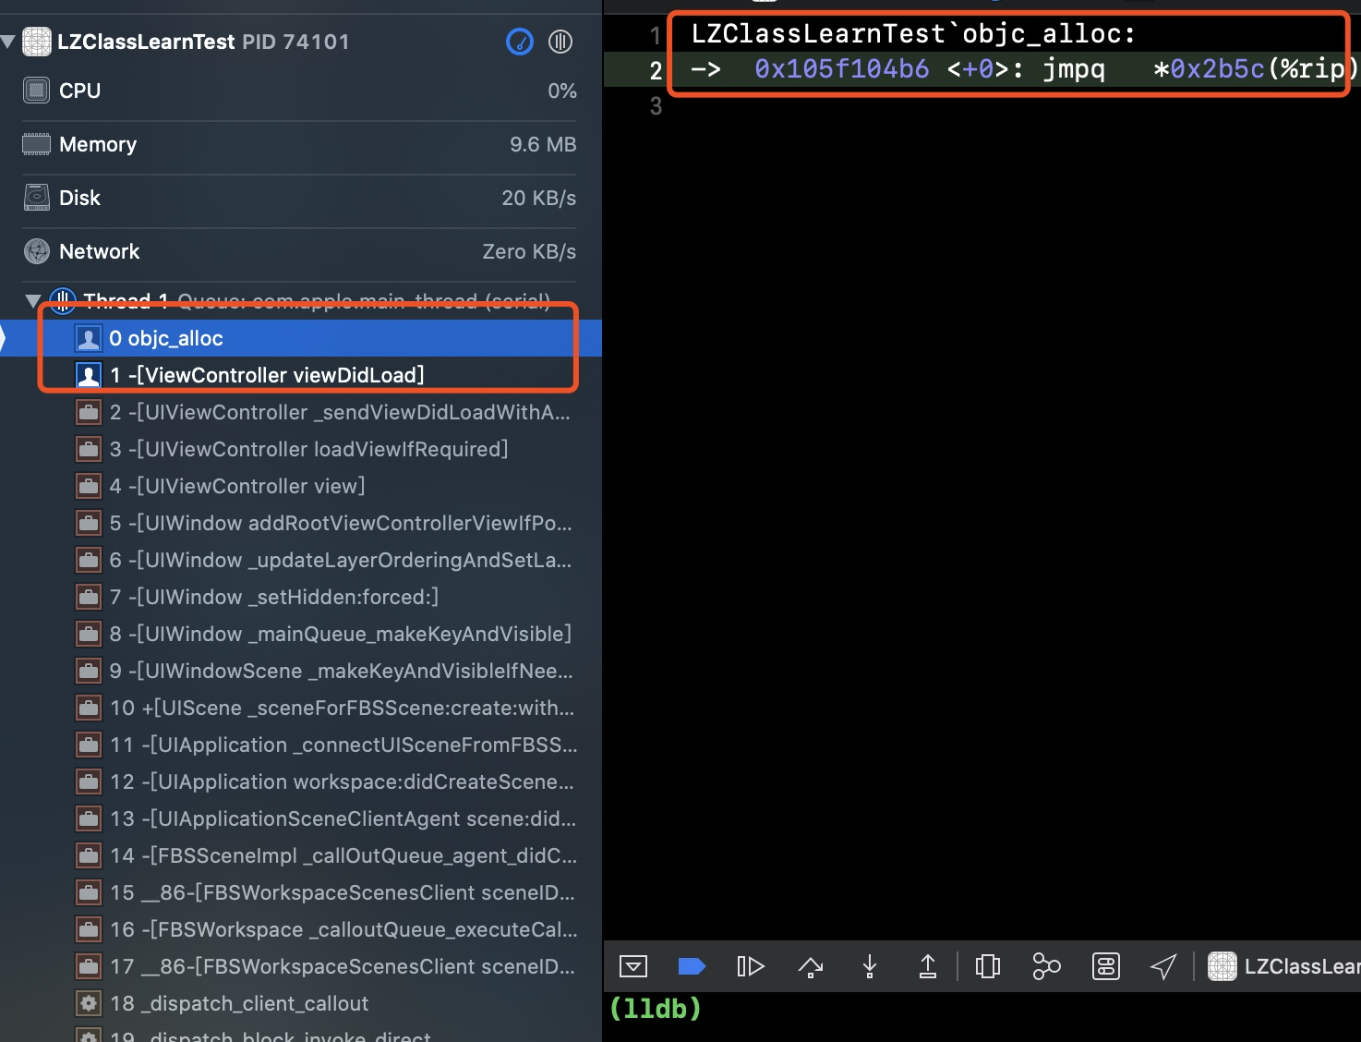The image size is (1361, 1042).
Task: Select frame 5 addRootViewControllerViewIfPo… row
Action: [x=301, y=523]
